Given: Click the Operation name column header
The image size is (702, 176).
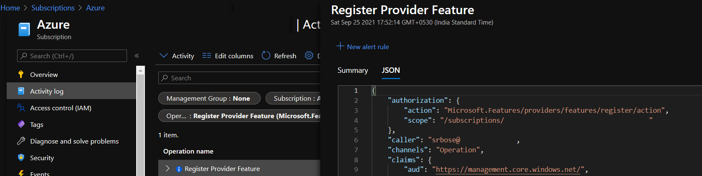Looking at the screenshot, I should [x=188, y=151].
